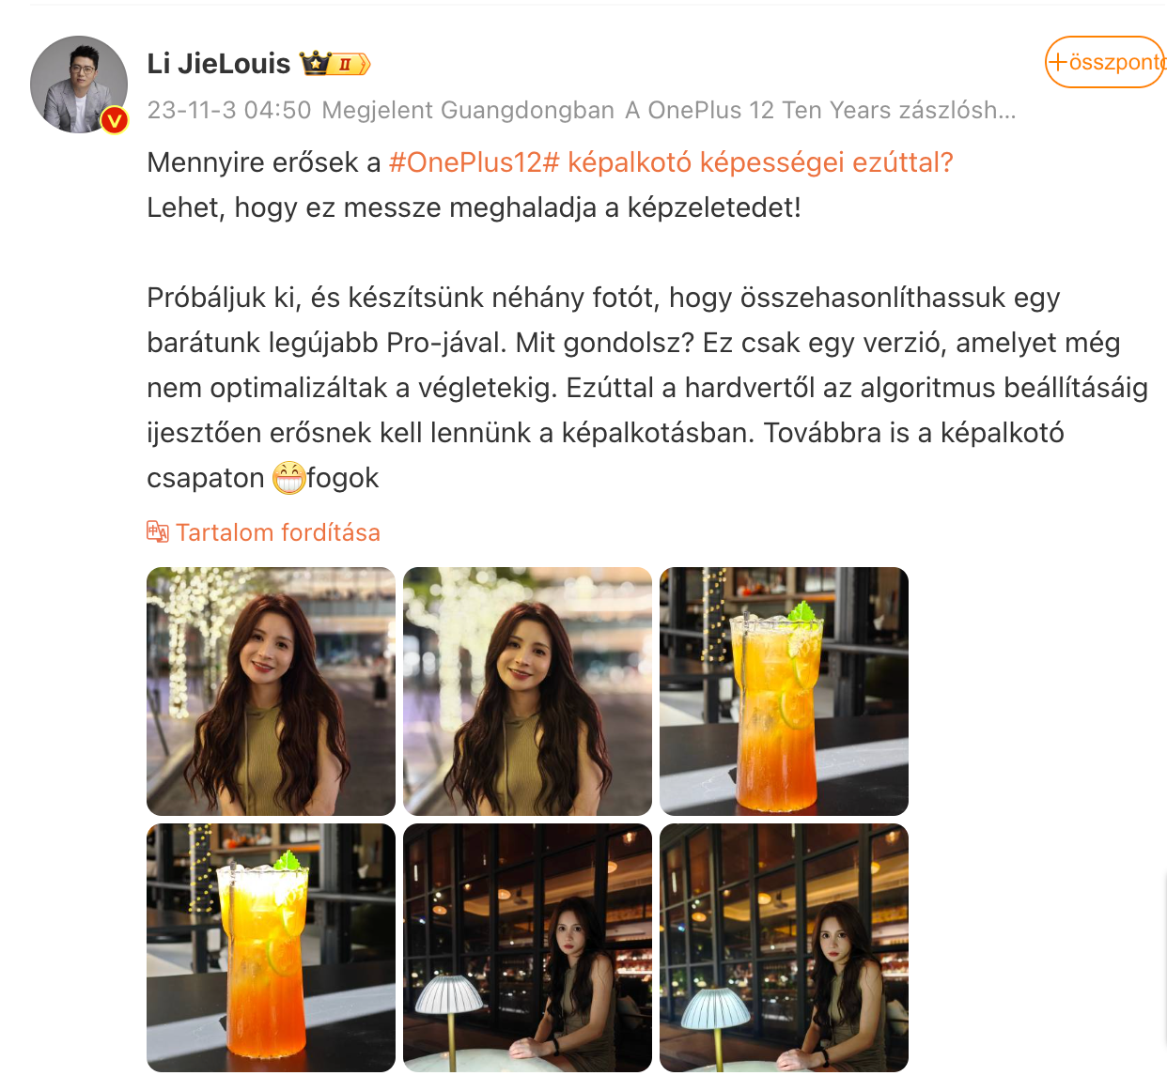The width and height of the screenshot is (1167, 1091).
Task: Open bottom-right restaurant lamp portrait
Action: coord(784,947)
